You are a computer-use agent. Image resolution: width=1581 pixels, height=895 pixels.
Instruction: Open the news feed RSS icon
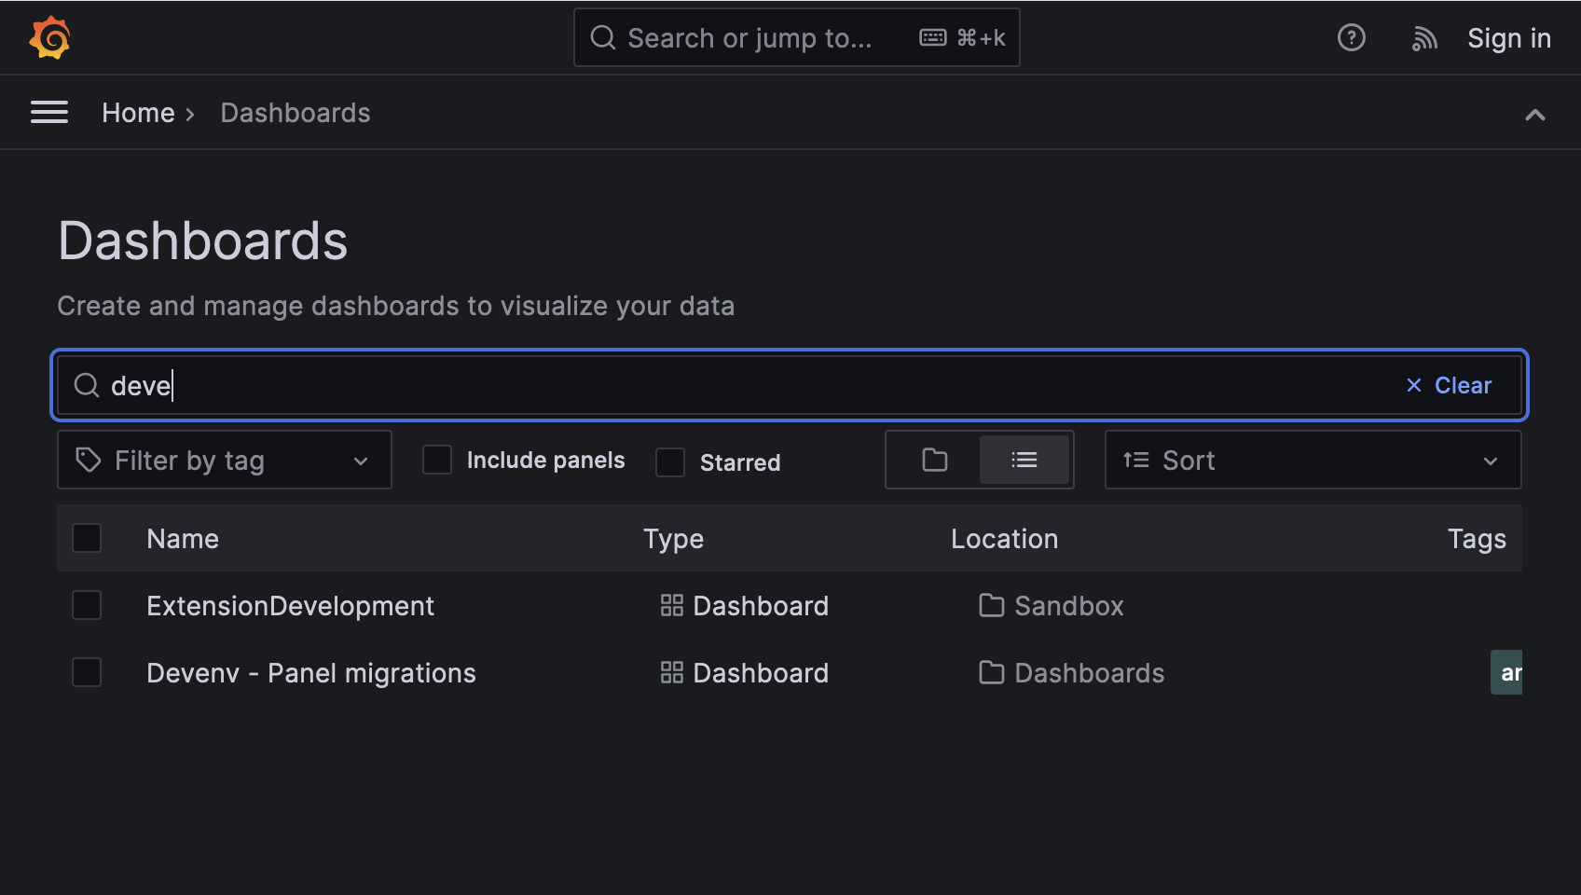tap(1423, 38)
